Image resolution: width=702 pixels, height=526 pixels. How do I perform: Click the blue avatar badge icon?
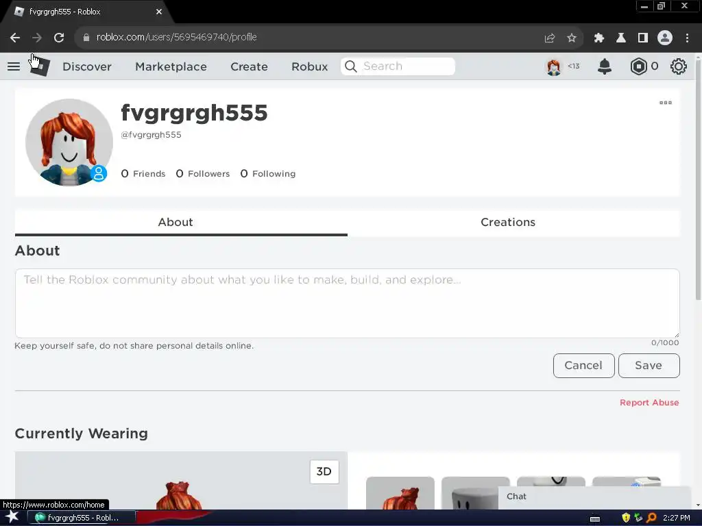pyautogui.click(x=99, y=173)
